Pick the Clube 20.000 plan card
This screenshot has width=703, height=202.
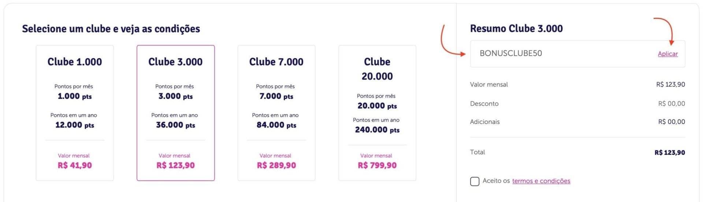tap(377, 113)
